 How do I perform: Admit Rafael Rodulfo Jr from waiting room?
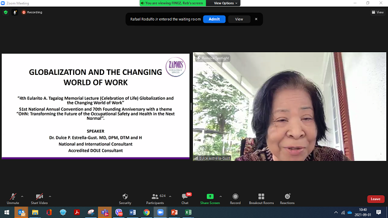coord(214,19)
